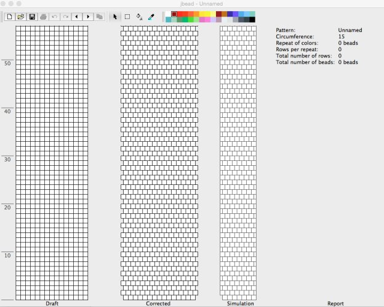Click the 'Total number of rows:' label
The height and width of the screenshot is (307, 384).
(x=304, y=55)
